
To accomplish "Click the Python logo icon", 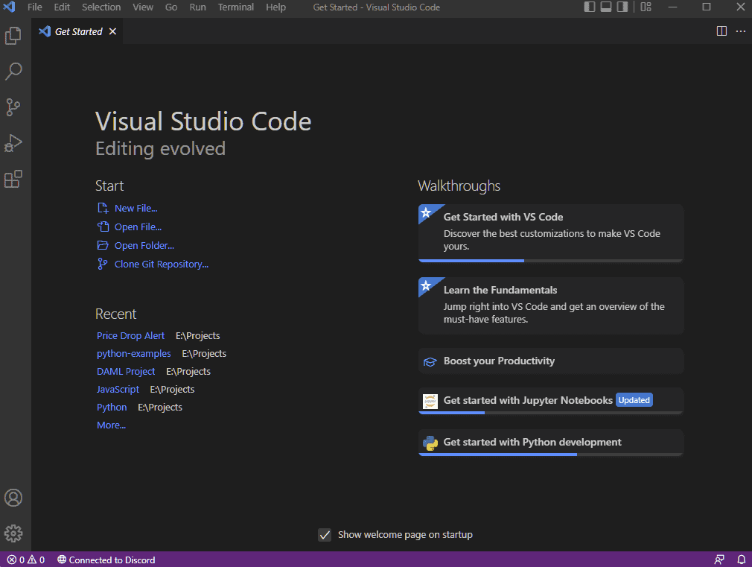I will point(430,443).
